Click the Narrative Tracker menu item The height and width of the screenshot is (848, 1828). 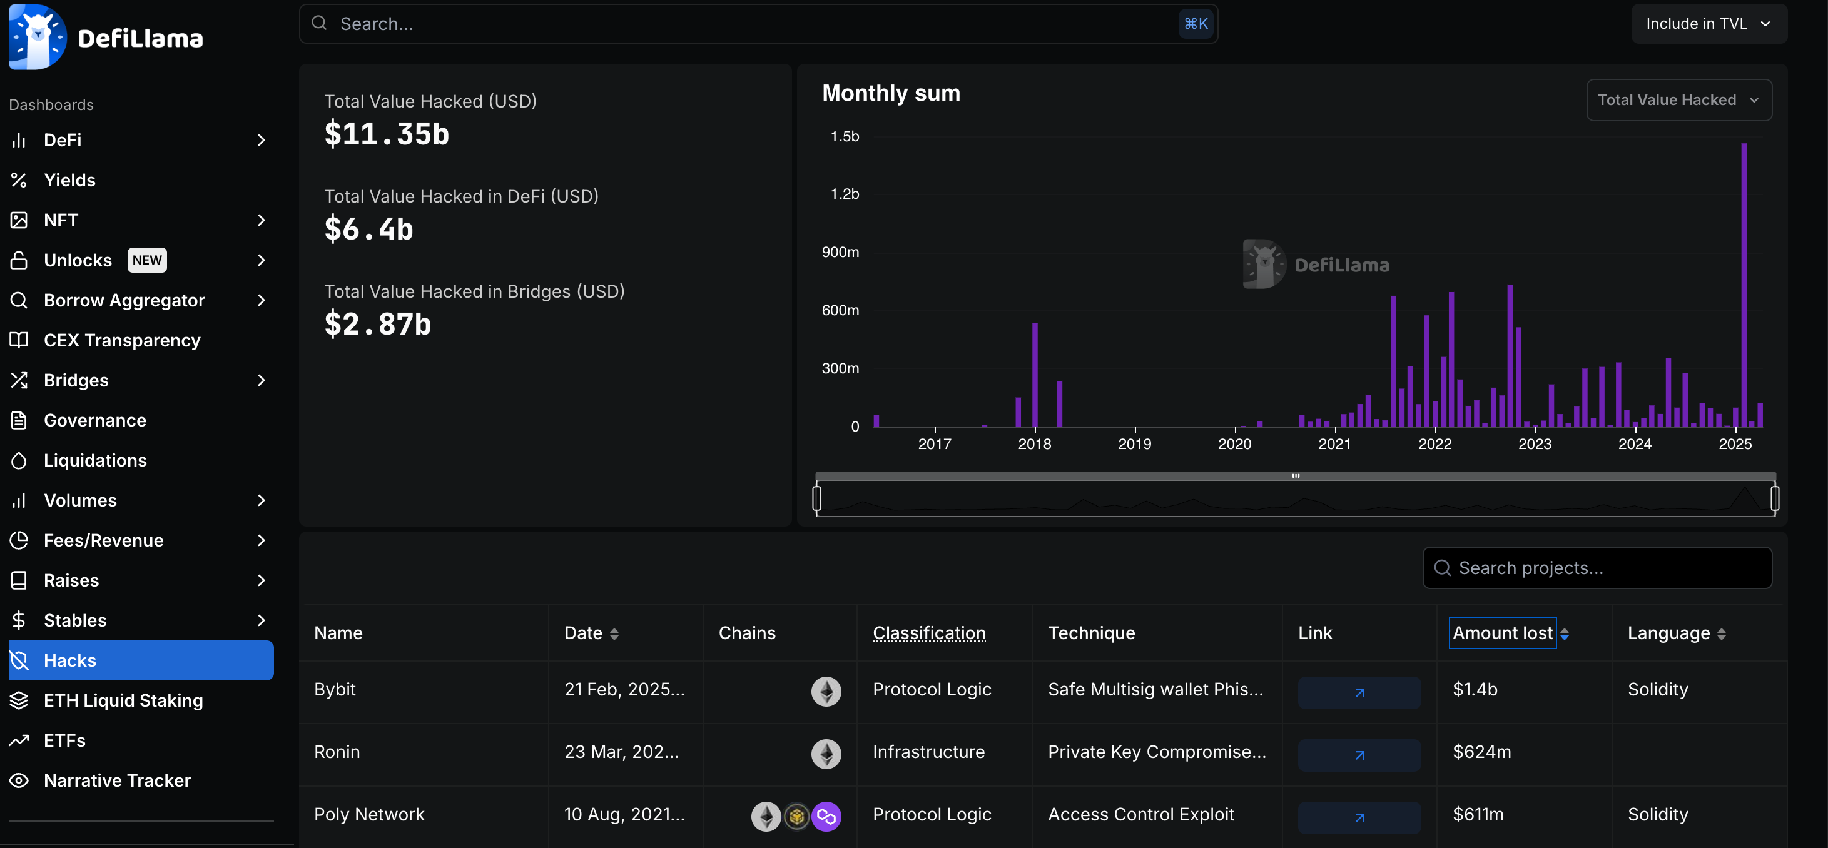141,780
